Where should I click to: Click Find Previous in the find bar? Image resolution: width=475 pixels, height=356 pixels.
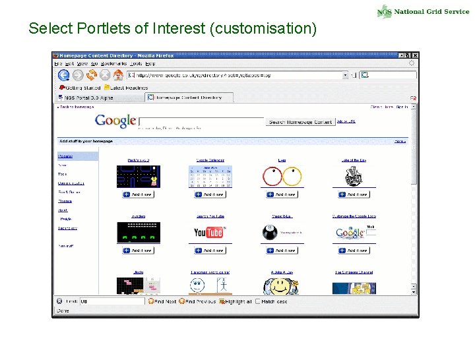coord(197,301)
